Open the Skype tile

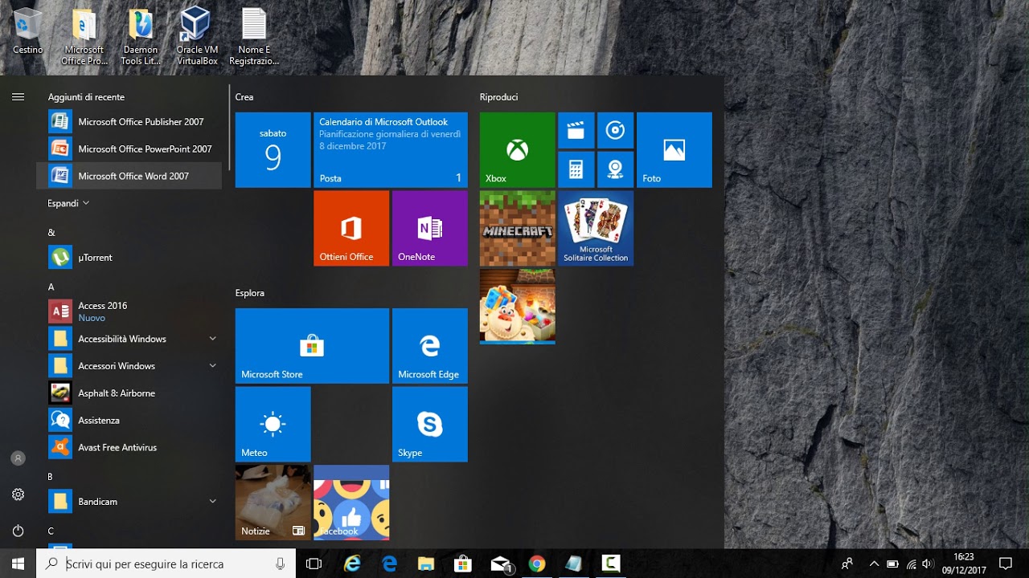[x=429, y=425]
